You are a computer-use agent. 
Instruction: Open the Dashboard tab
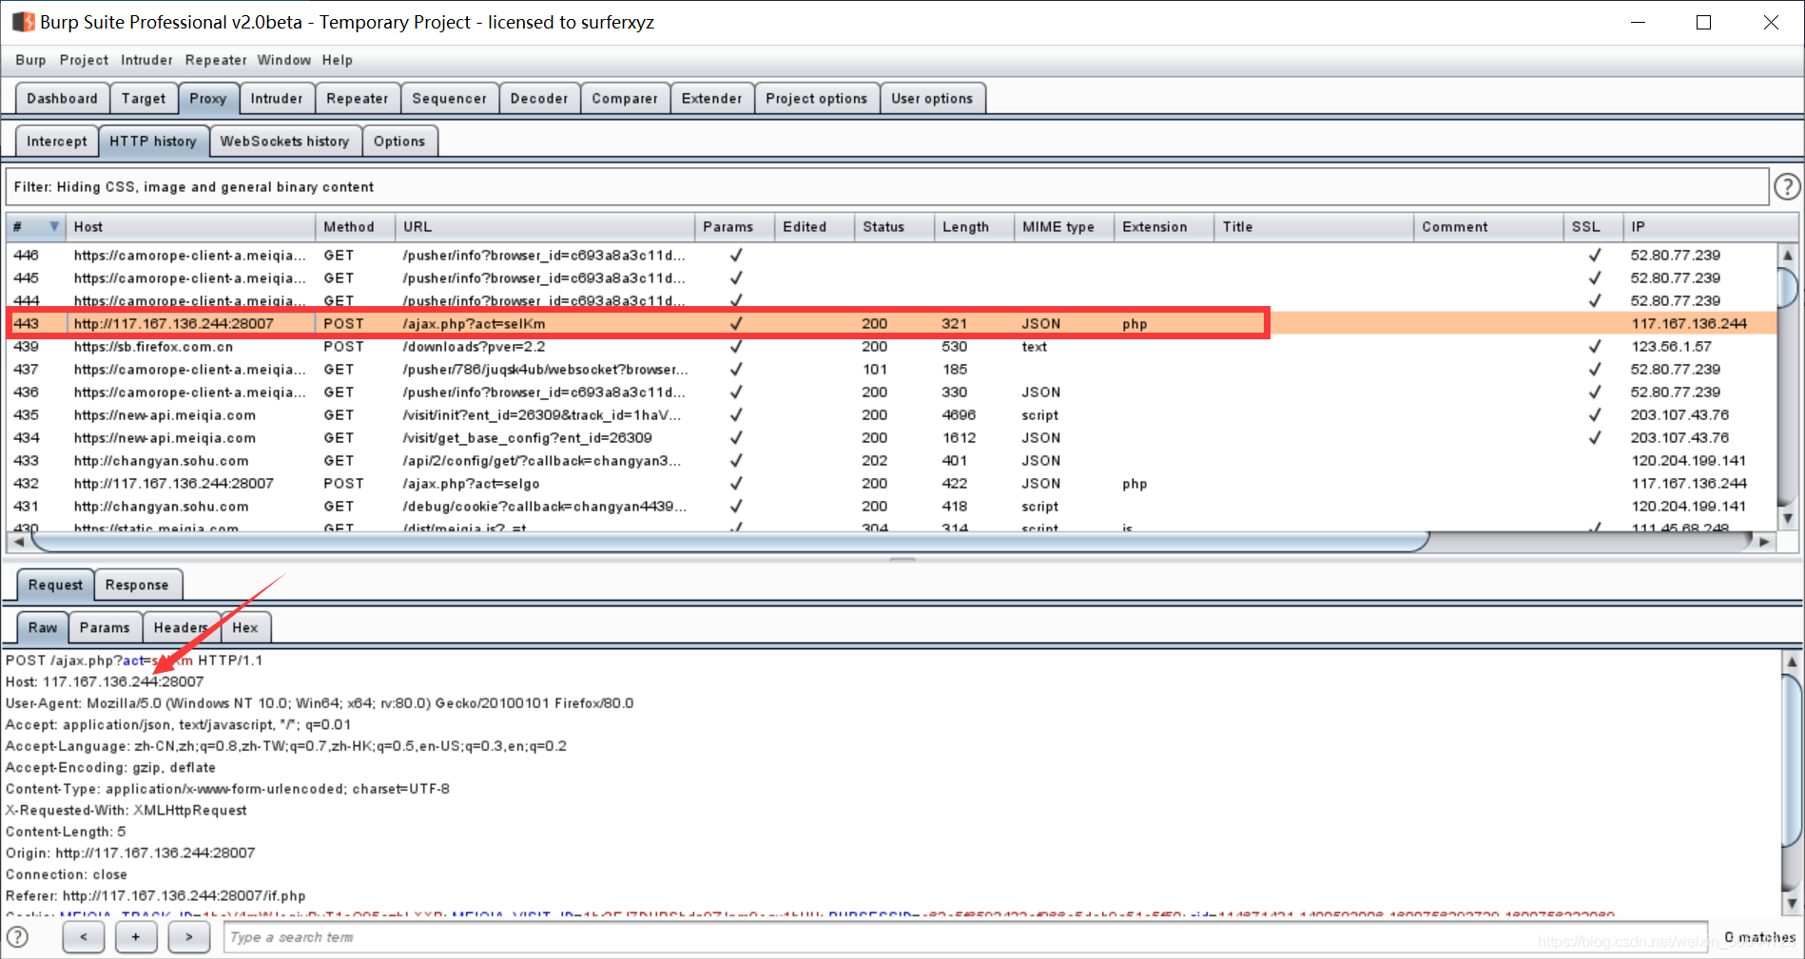[62, 98]
